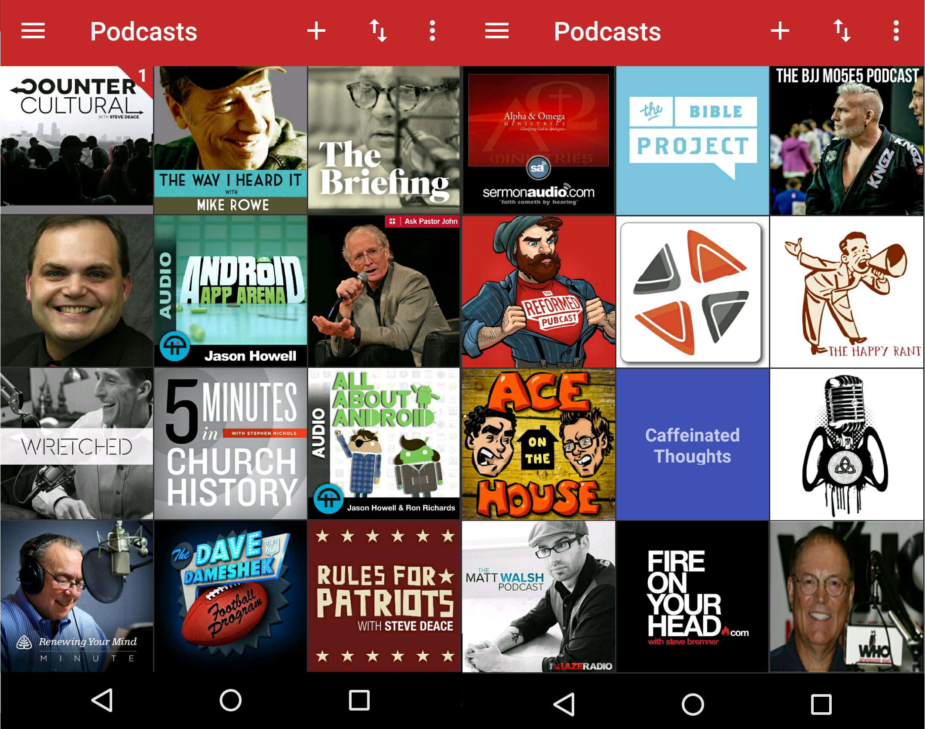The width and height of the screenshot is (925, 729).
Task: Open the smiling man portrait podcast tile
Action: point(77,291)
